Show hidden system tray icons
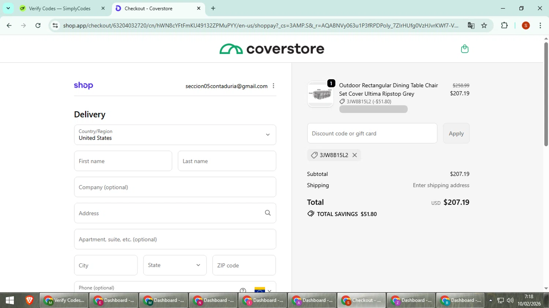 point(490,301)
